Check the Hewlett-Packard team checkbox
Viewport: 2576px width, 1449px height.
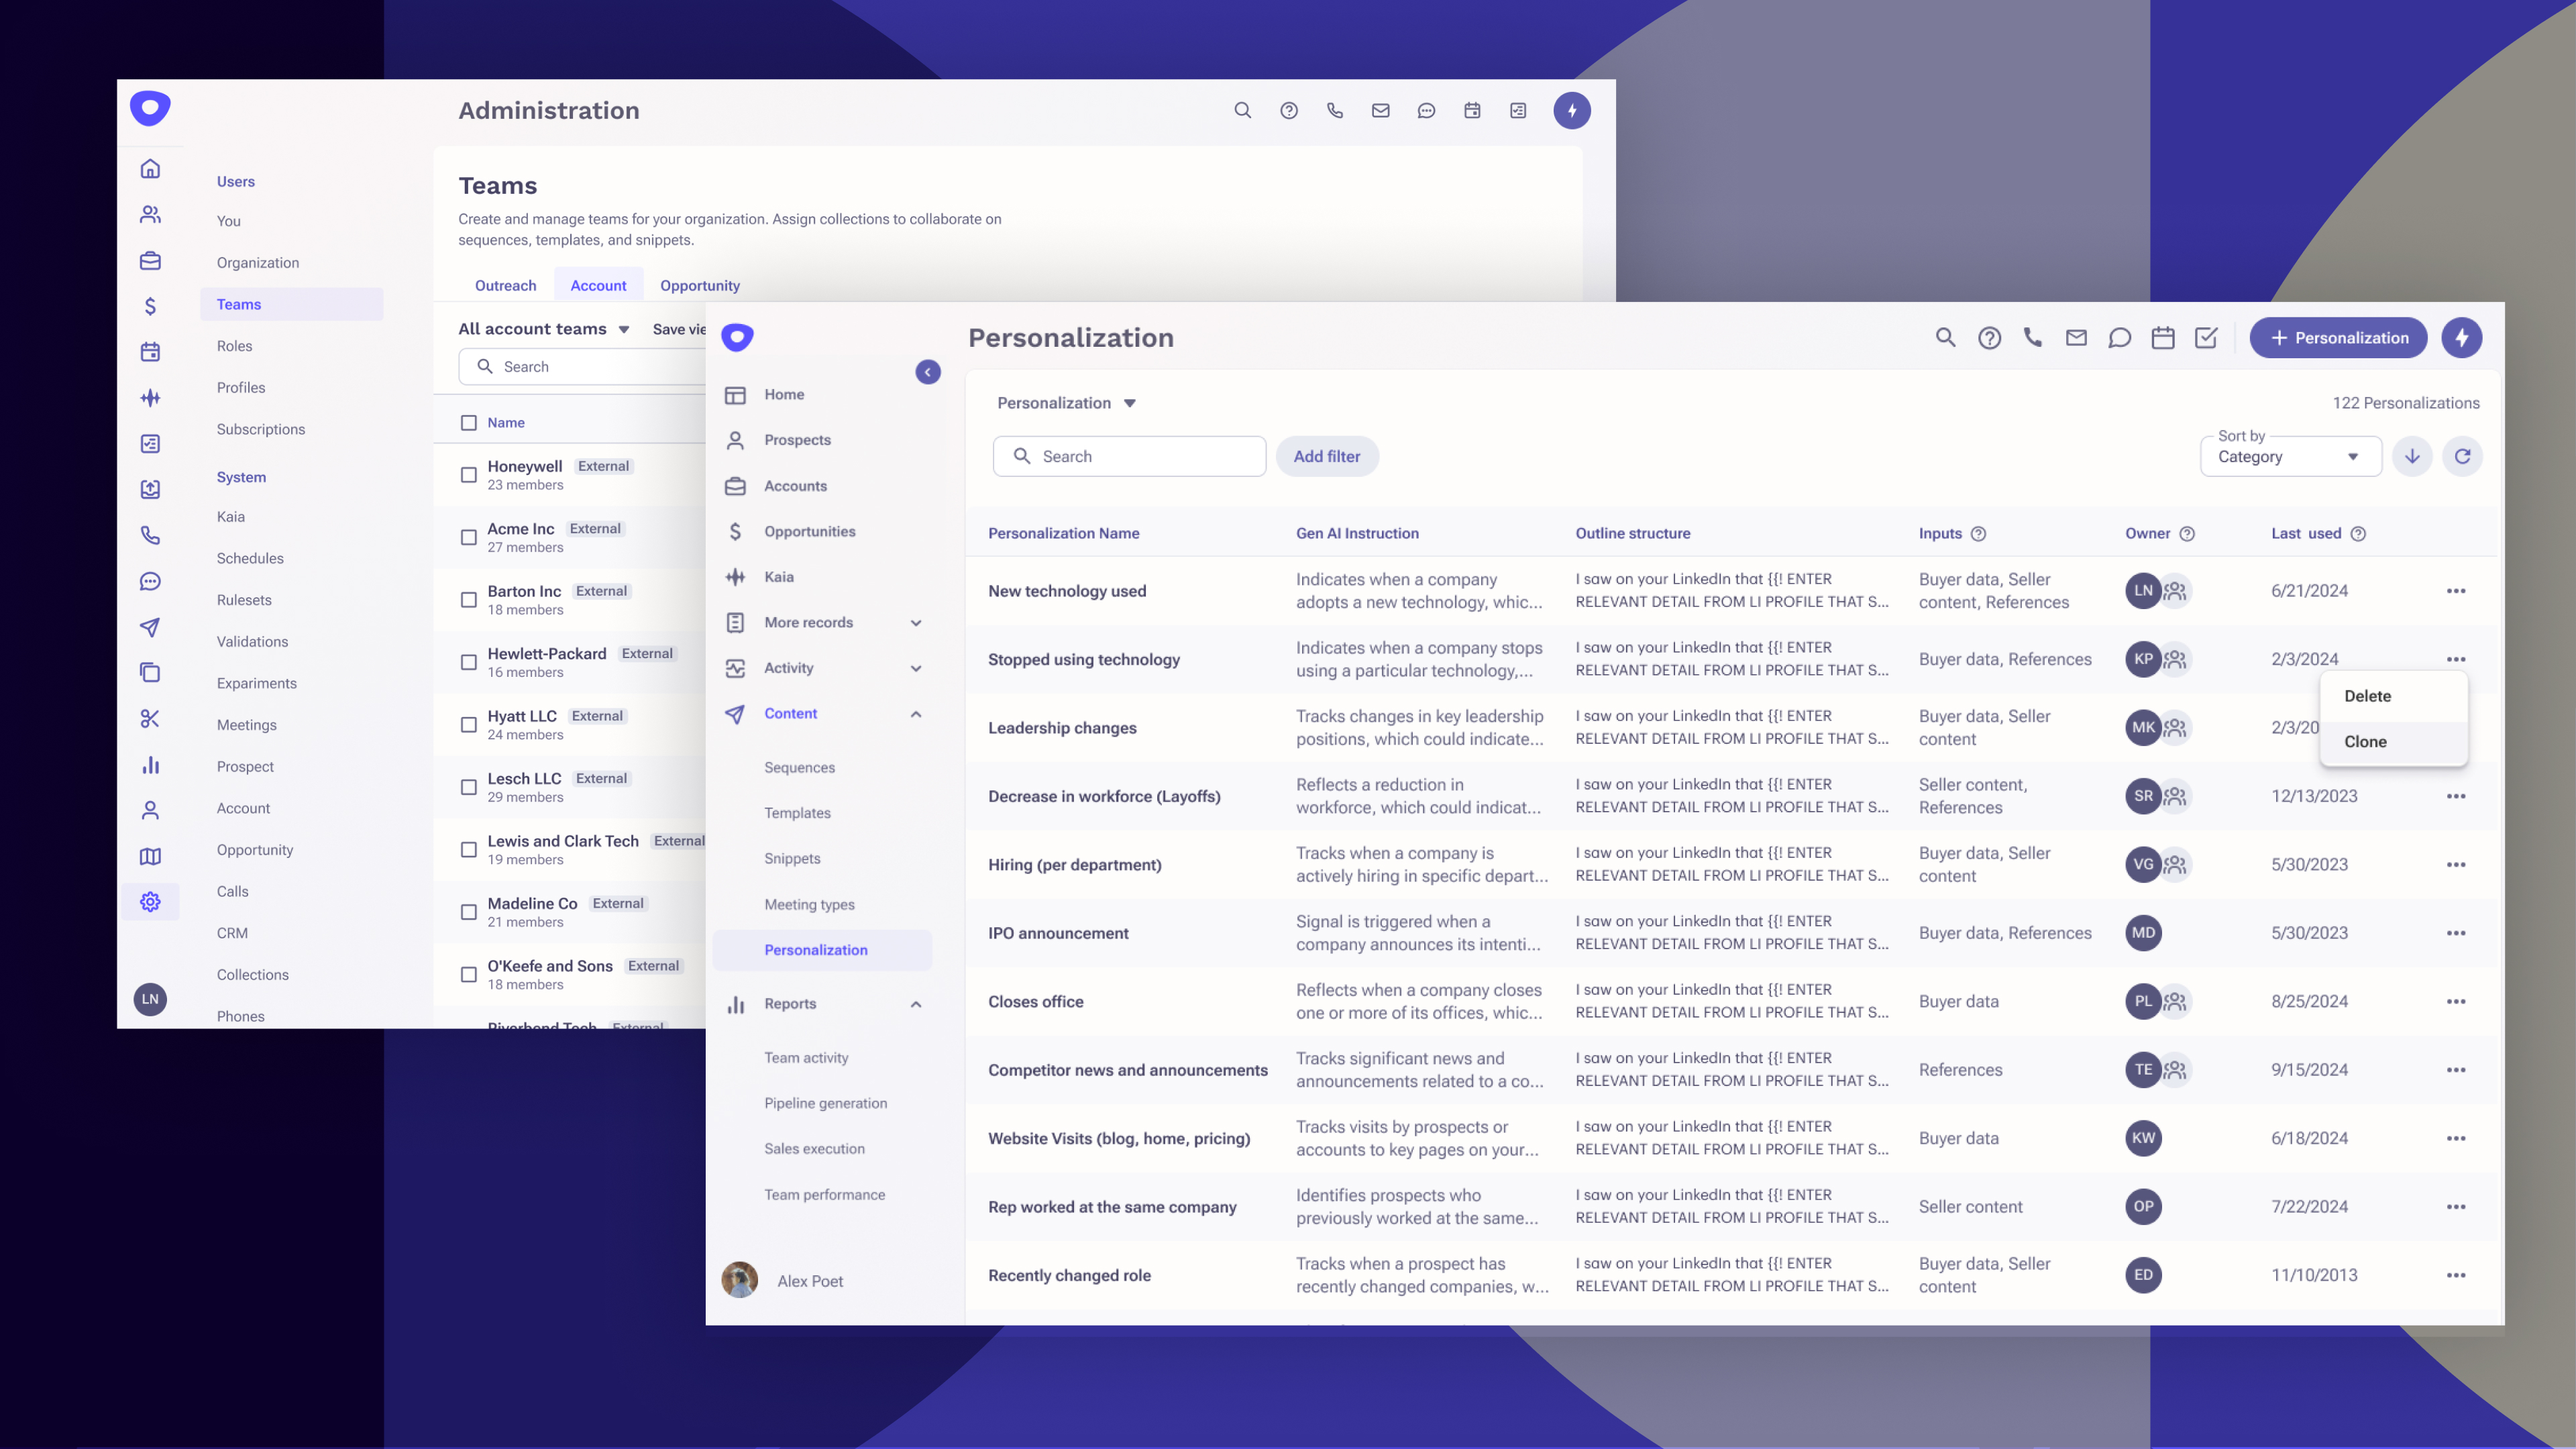(468, 662)
